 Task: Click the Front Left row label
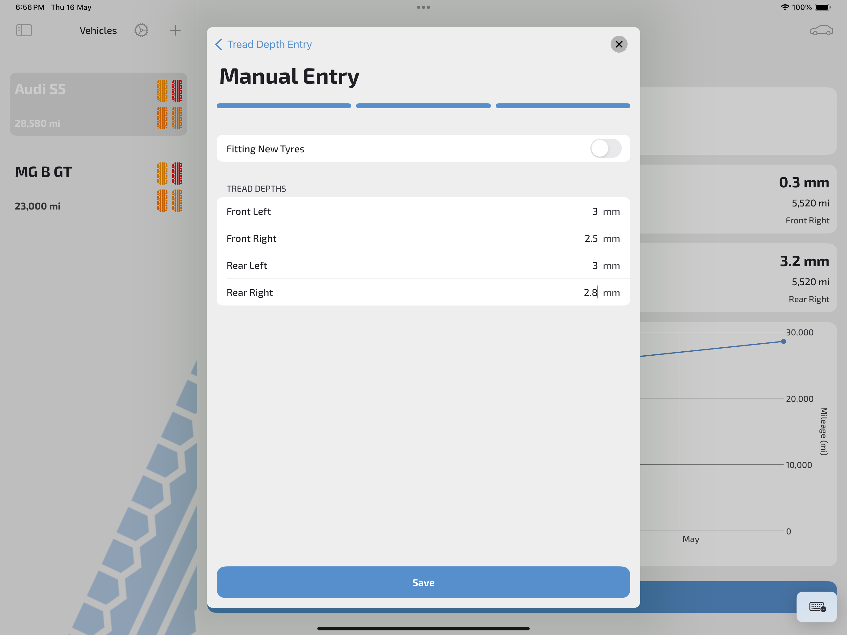[248, 211]
